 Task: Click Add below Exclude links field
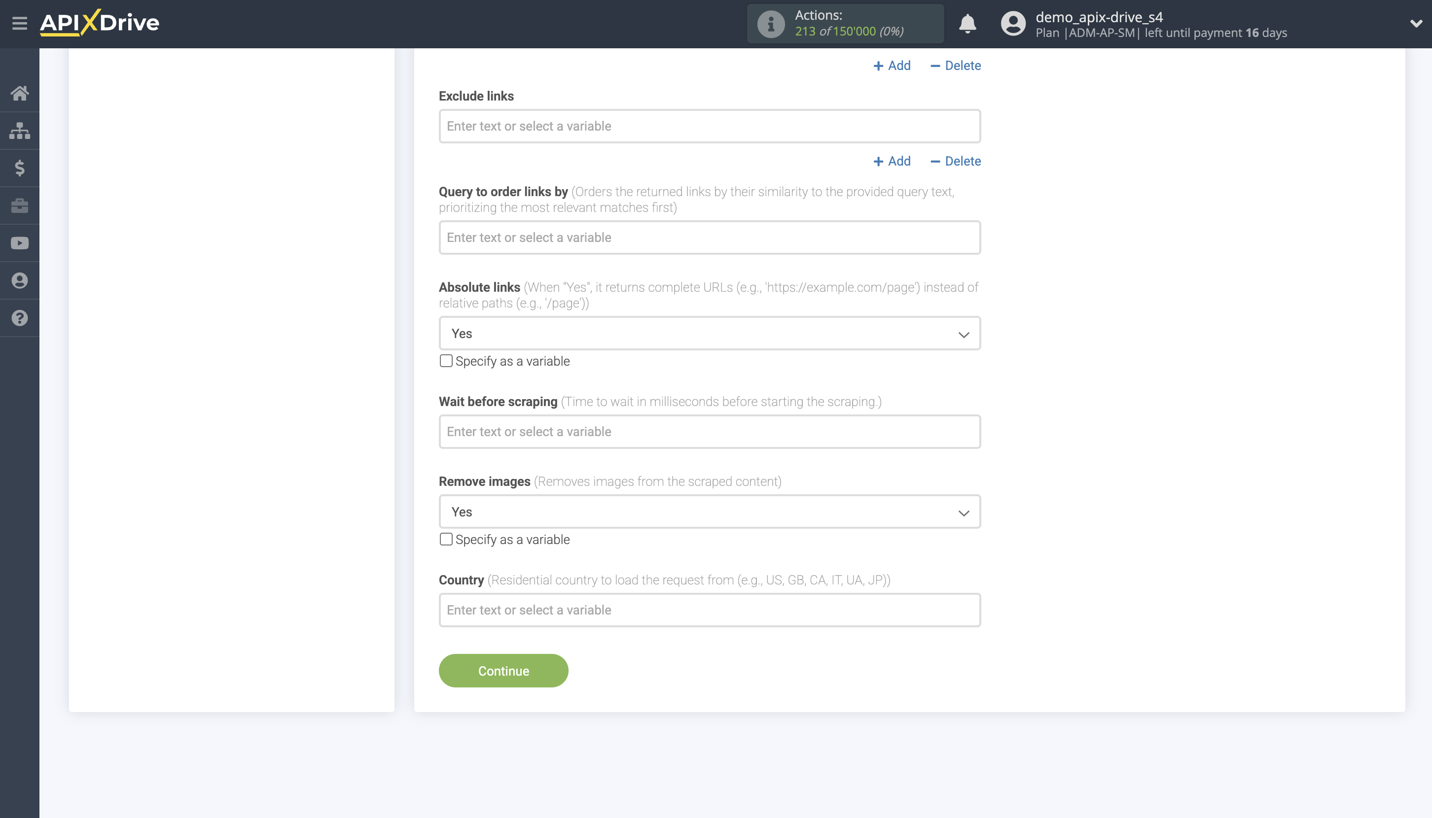coord(892,161)
